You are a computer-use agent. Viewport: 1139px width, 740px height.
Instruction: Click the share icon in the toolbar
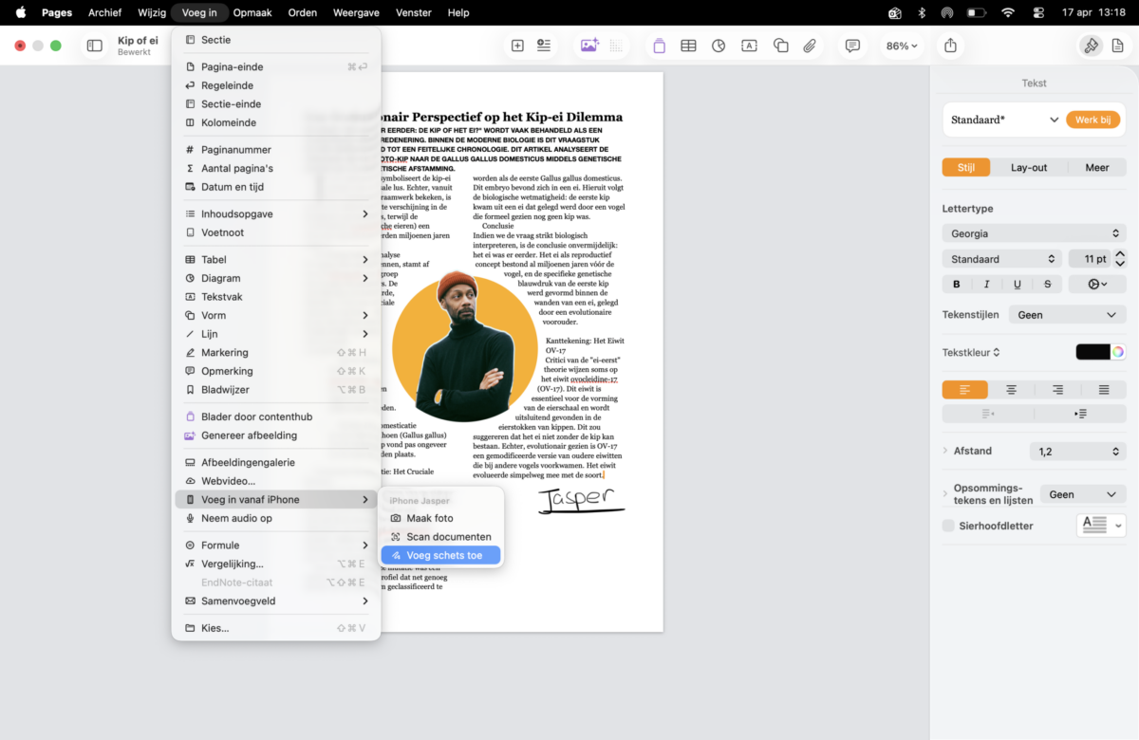(x=950, y=46)
